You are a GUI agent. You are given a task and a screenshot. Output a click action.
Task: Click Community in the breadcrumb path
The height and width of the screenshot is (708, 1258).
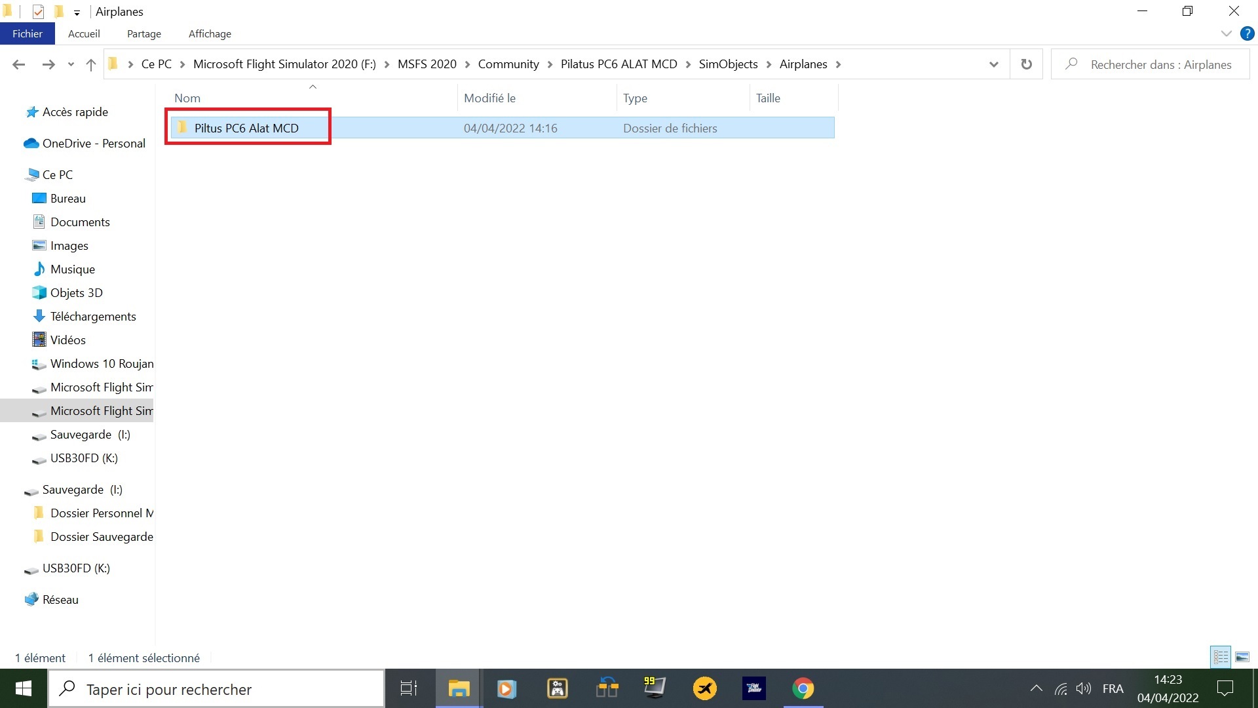pos(508,64)
